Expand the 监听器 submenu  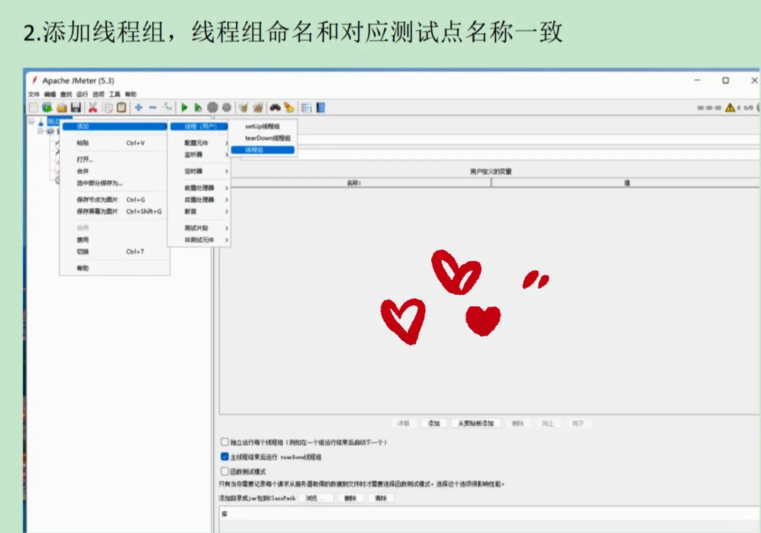pos(199,154)
